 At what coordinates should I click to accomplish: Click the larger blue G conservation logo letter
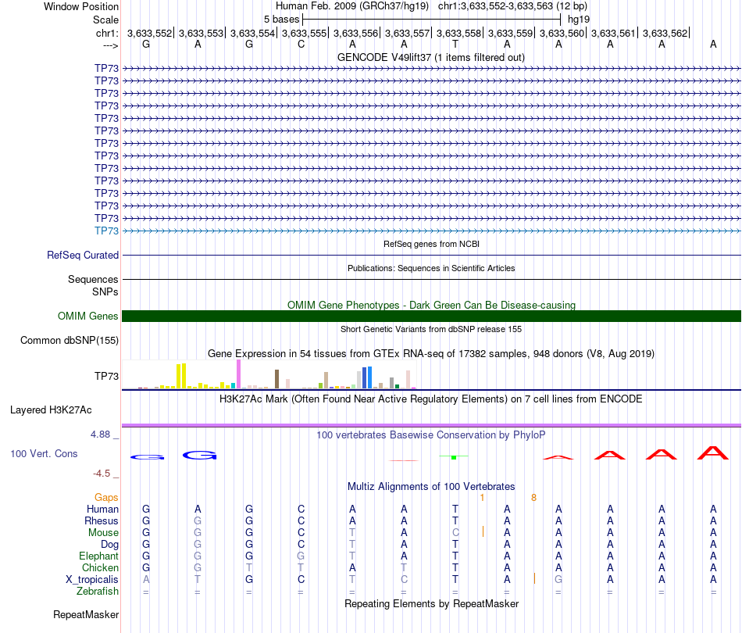[x=200, y=456]
